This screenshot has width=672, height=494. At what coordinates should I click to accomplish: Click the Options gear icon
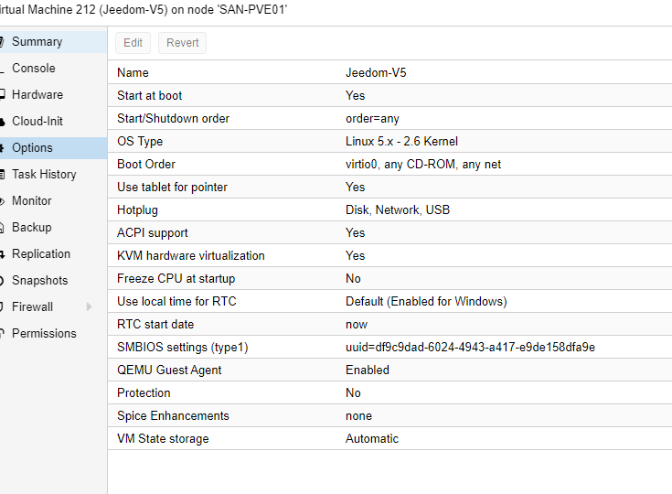(x=2, y=148)
